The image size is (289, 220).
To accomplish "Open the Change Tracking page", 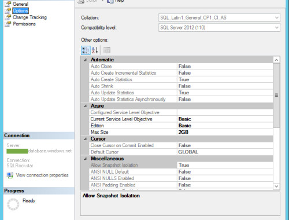I will point(29,17).
